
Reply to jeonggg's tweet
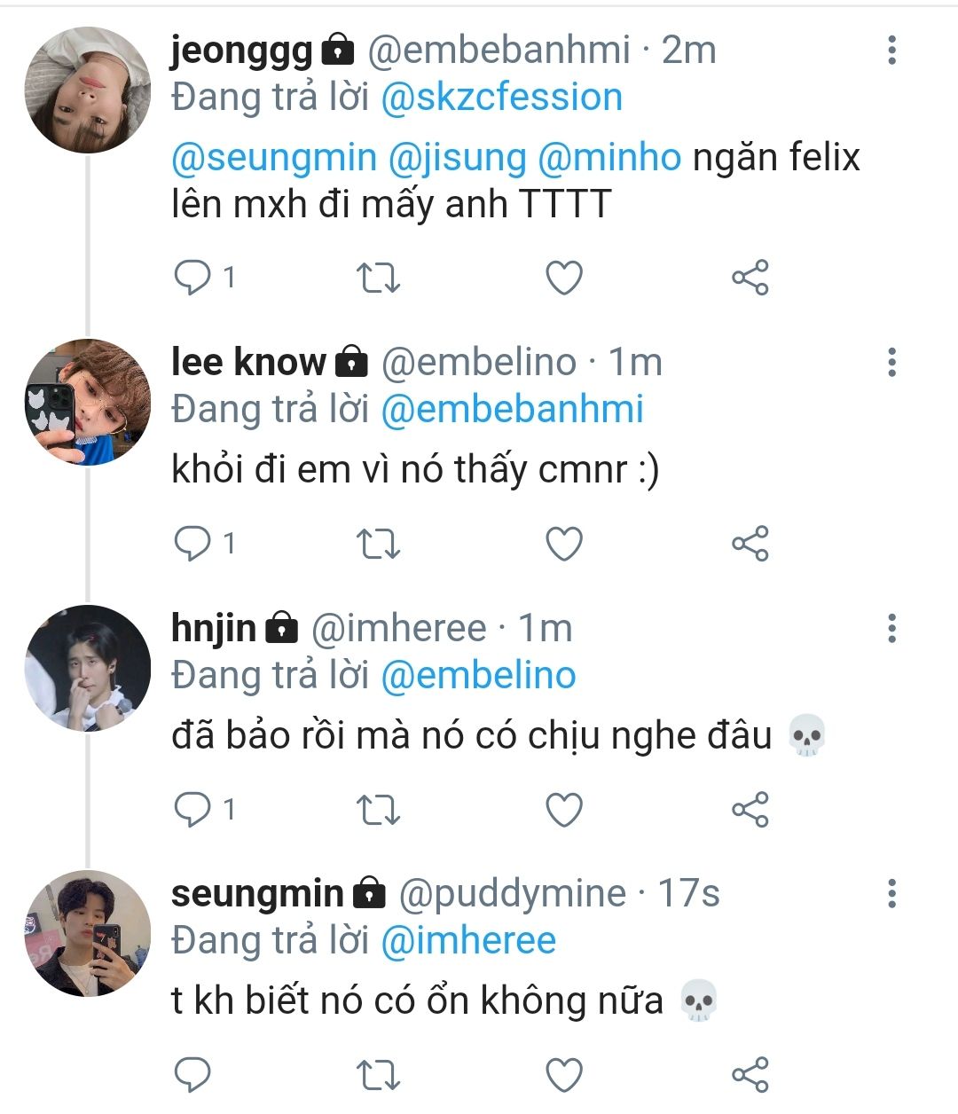click(x=192, y=278)
